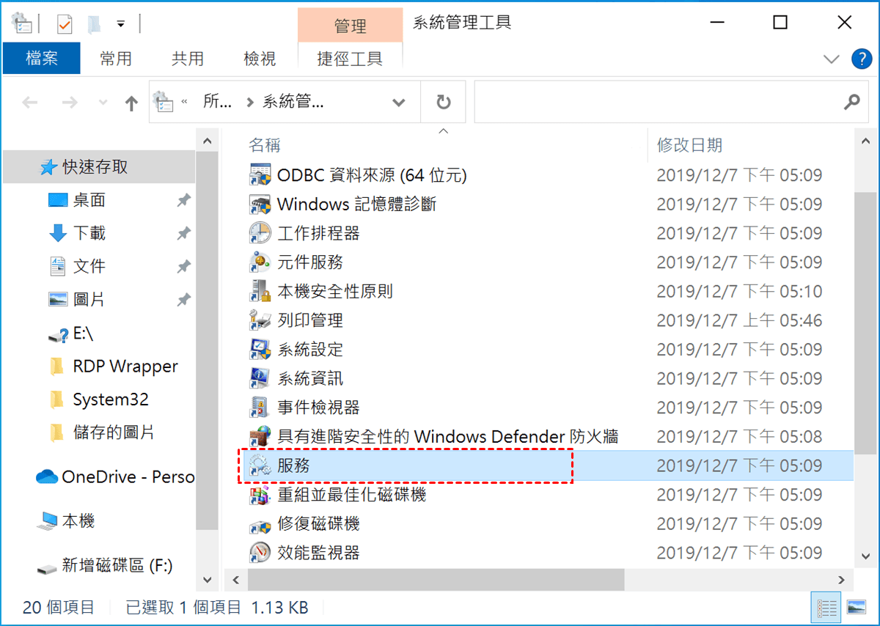880x626 pixels.
Task: Select the 工作排程器 clock icon
Action: click(x=260, y=233)
